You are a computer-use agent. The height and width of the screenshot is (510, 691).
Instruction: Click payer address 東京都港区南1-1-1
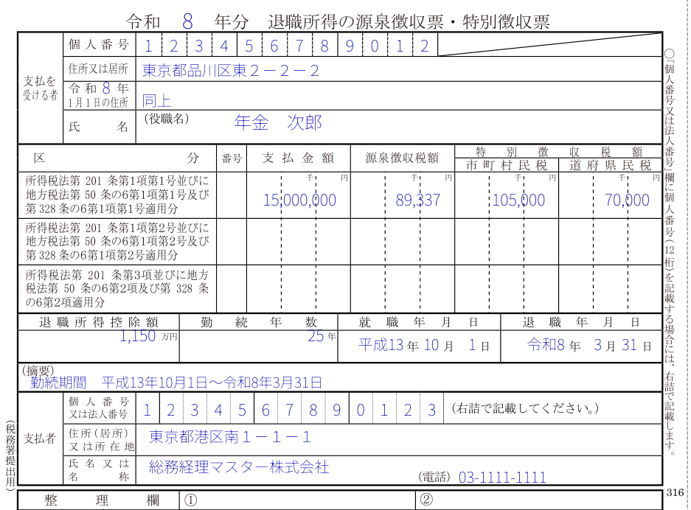(230, 437)
